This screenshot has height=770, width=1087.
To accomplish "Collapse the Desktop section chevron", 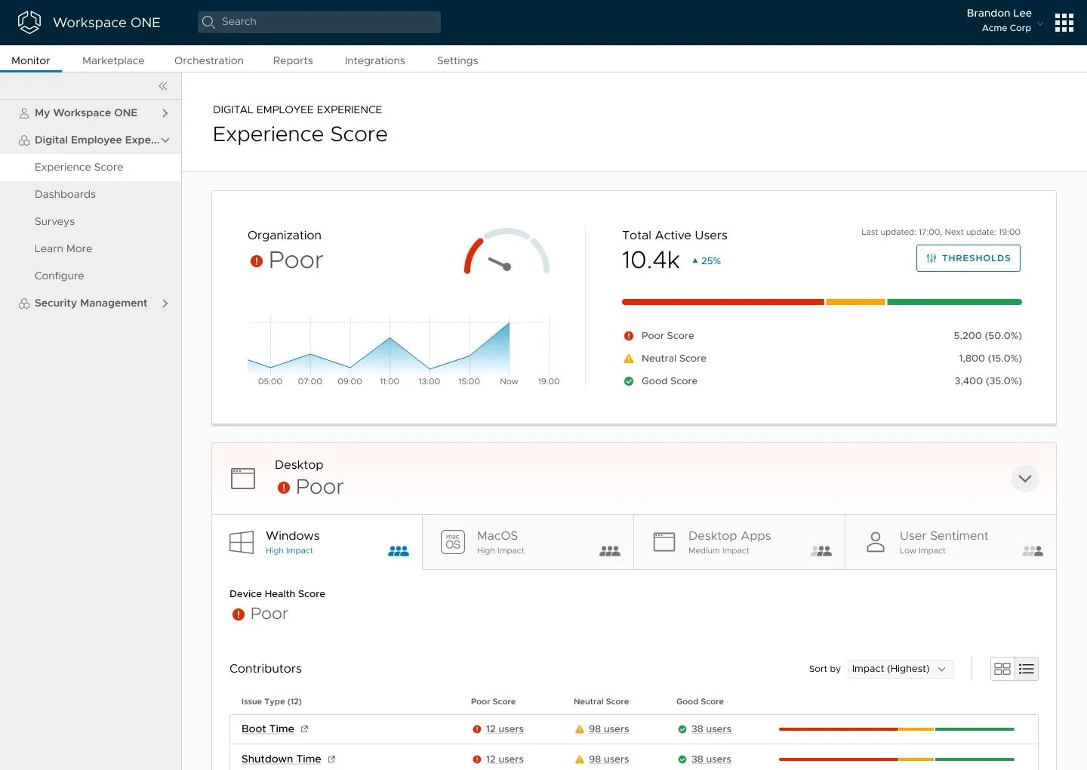I will point(1025,479).
